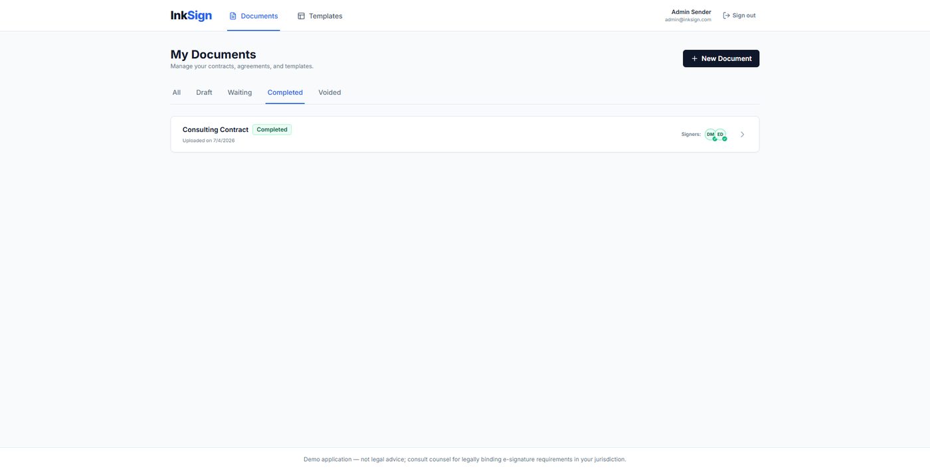Open the Documents nav tab
930x471 pixels.
(x=253, y=16)
